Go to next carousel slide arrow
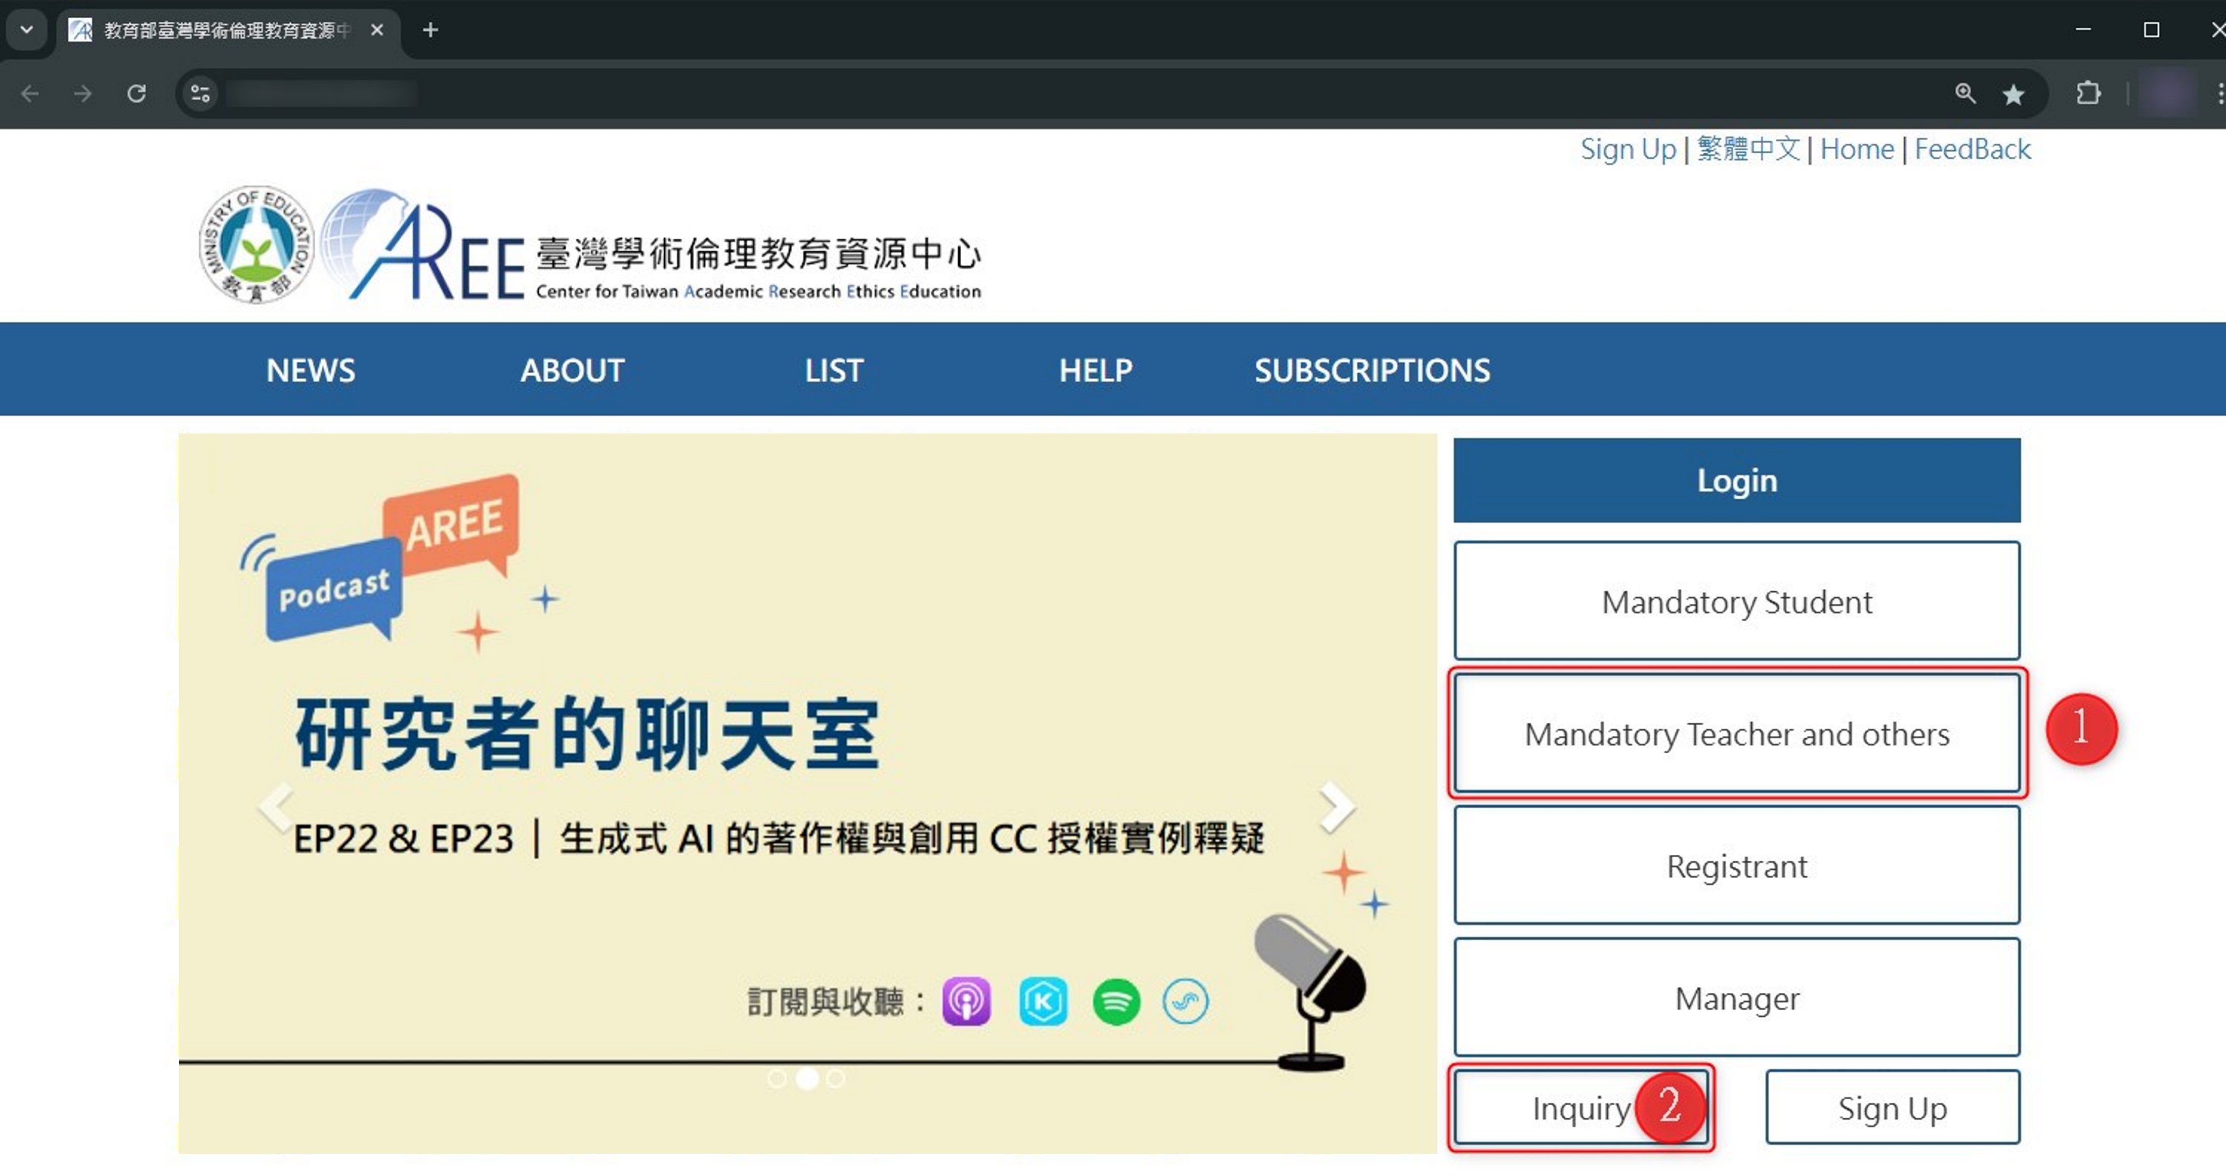The height and width of the screenshot is (1176, 2226). tap(1337, 807)
